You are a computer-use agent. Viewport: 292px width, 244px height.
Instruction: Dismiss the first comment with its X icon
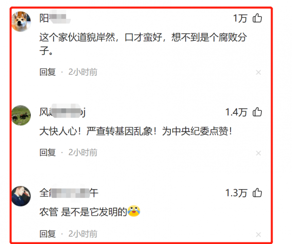pos(258,72)
